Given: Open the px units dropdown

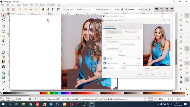Looking at the screenshot, I should (148, 10).
